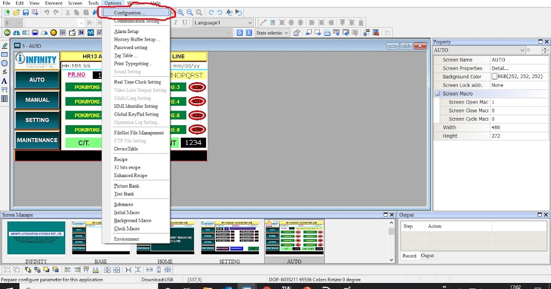Click the Save icon on the toolbar
This screenshot has width=551, height=289.
click(x=26, y=12)
